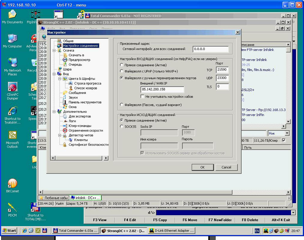Collapse Детектор читов tree node
The height and width of the screenshot is (240, 304).
(60, 135)
